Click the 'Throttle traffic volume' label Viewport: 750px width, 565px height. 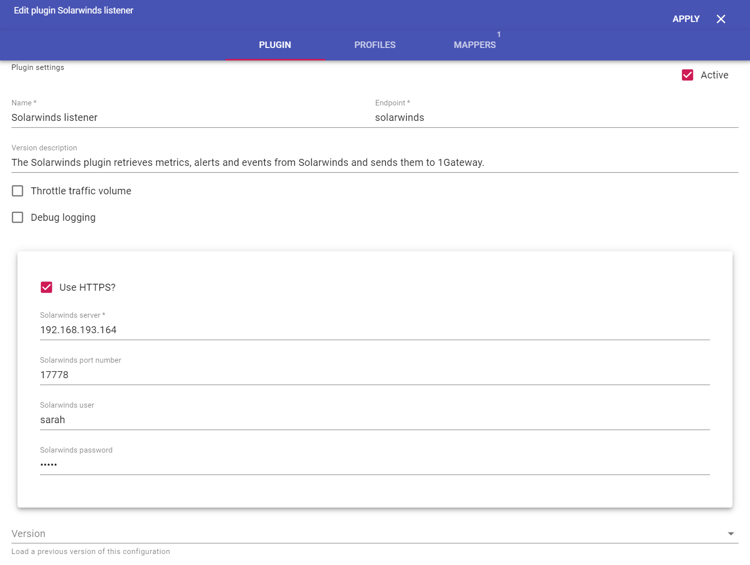coord(81,191)
